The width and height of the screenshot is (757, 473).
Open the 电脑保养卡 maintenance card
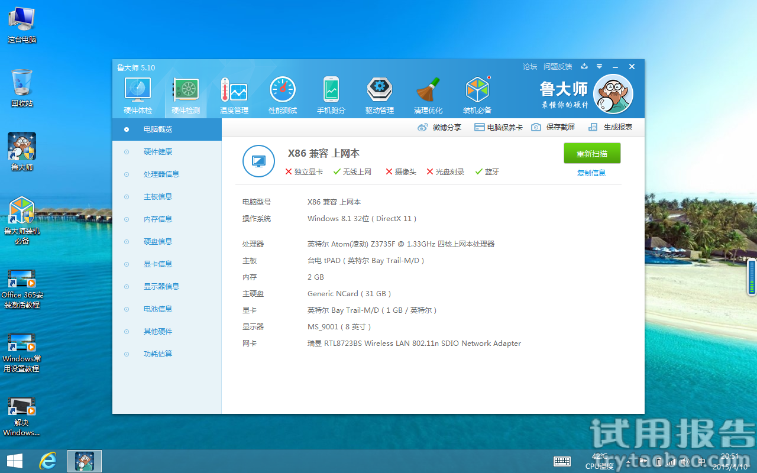(x=499, y=127)
